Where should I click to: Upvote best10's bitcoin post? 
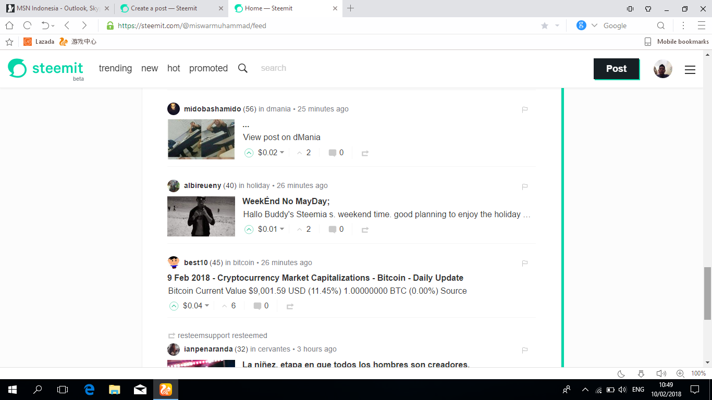[x=173, y=306]
